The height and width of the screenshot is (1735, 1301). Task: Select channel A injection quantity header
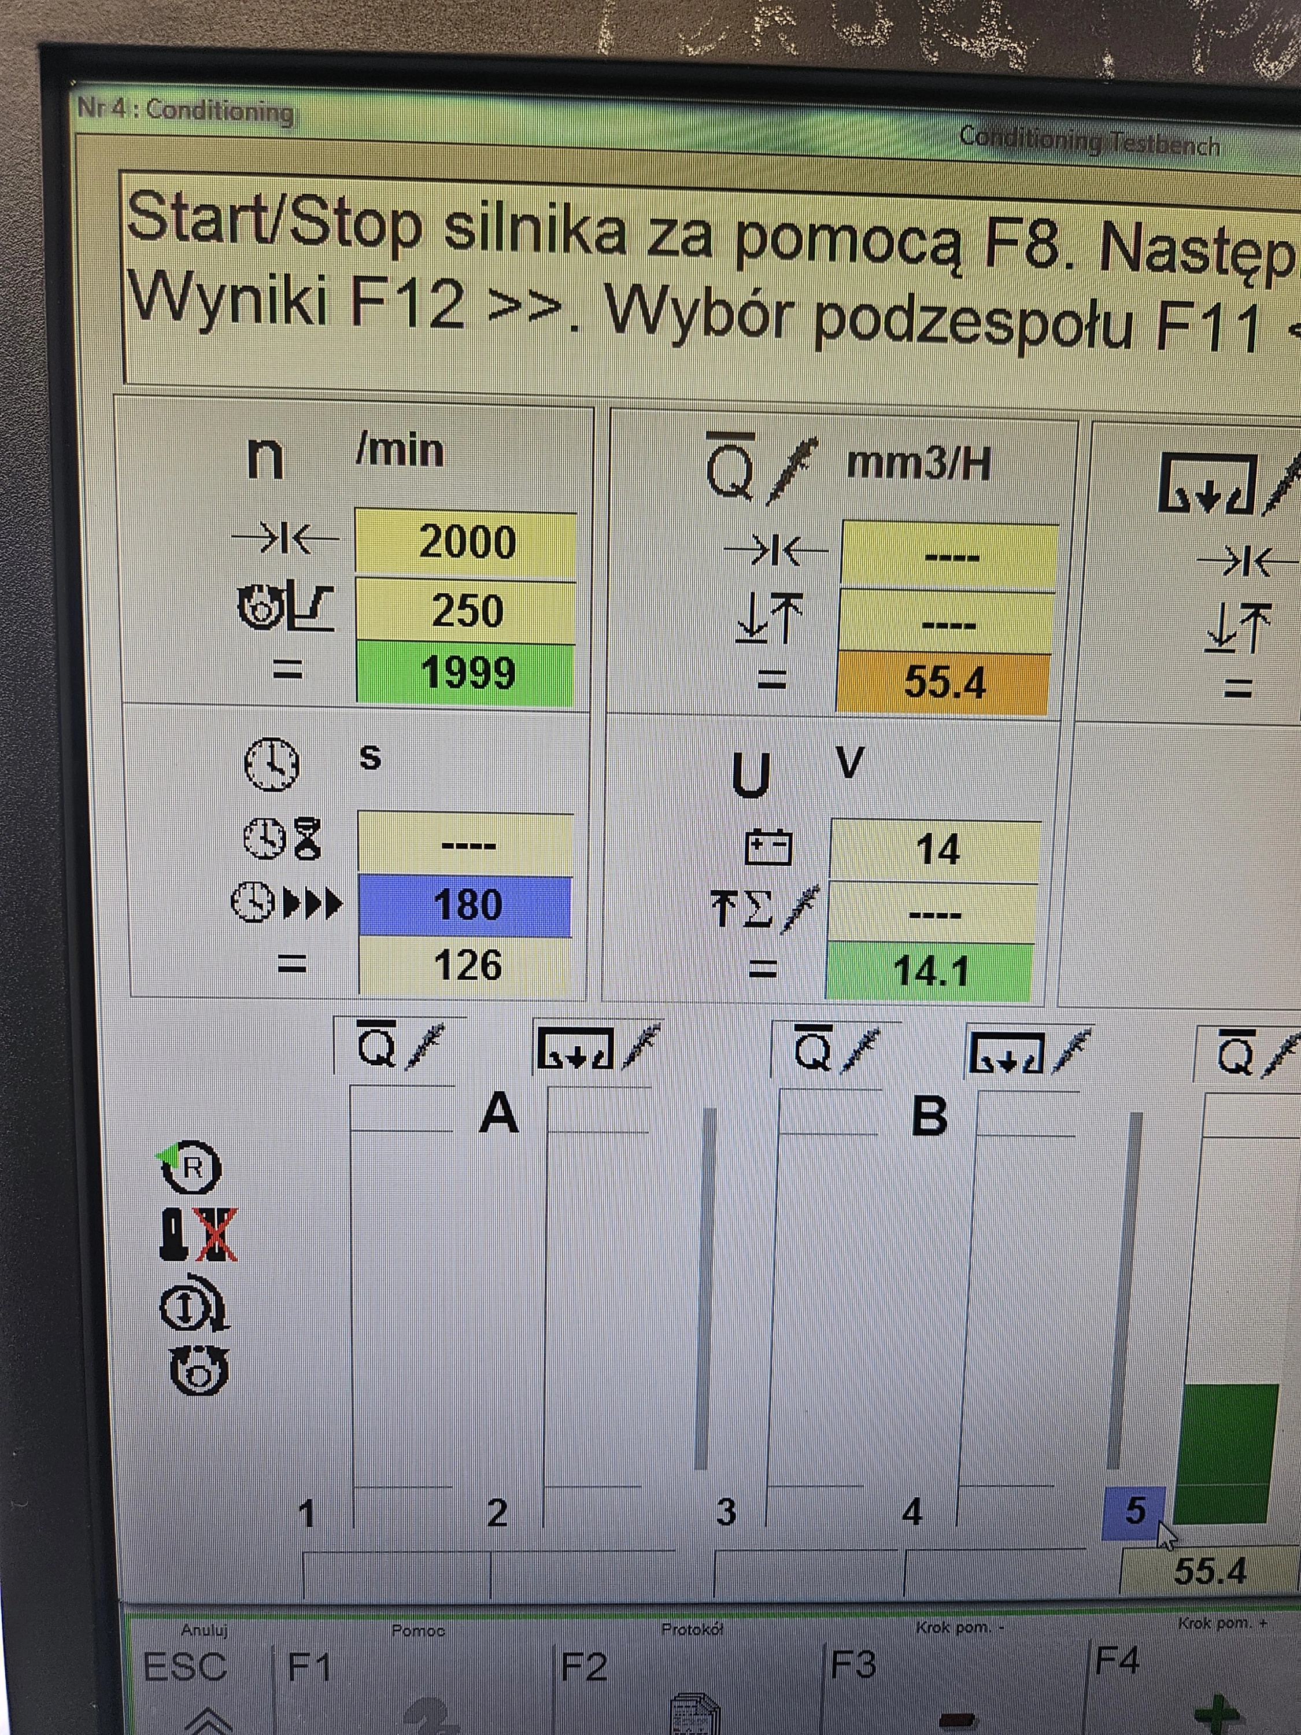[x=399, y=1046]
